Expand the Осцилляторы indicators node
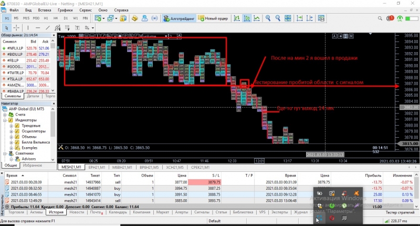 pos(11,131)
